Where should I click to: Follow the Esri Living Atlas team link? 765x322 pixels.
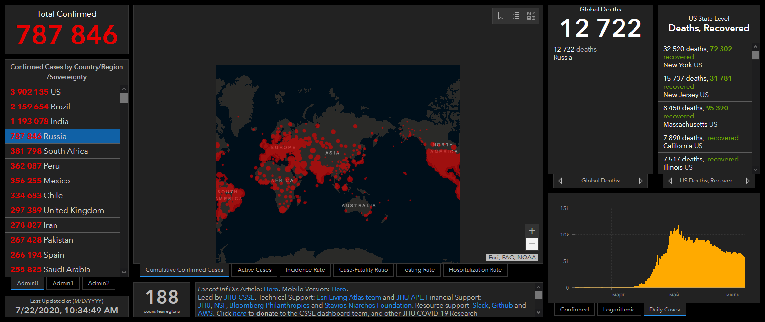coord(349,297)
